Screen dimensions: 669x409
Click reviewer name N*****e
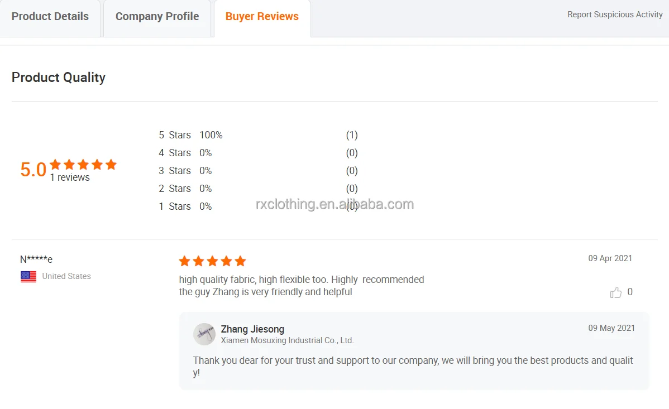tap(36, 259)
